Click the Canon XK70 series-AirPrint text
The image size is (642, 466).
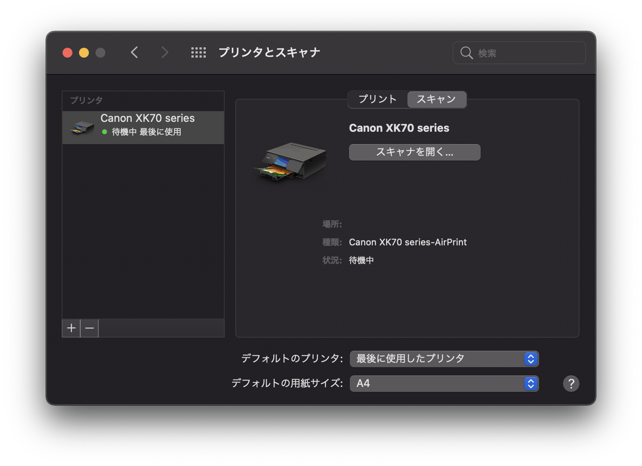click(x=408, y=242)
